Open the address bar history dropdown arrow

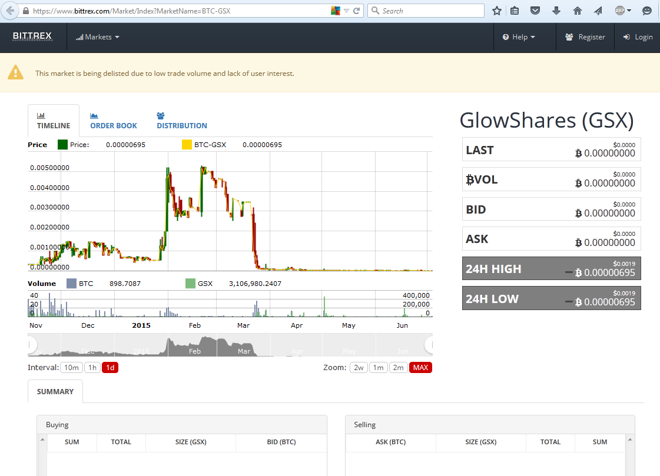coord(346,11)
